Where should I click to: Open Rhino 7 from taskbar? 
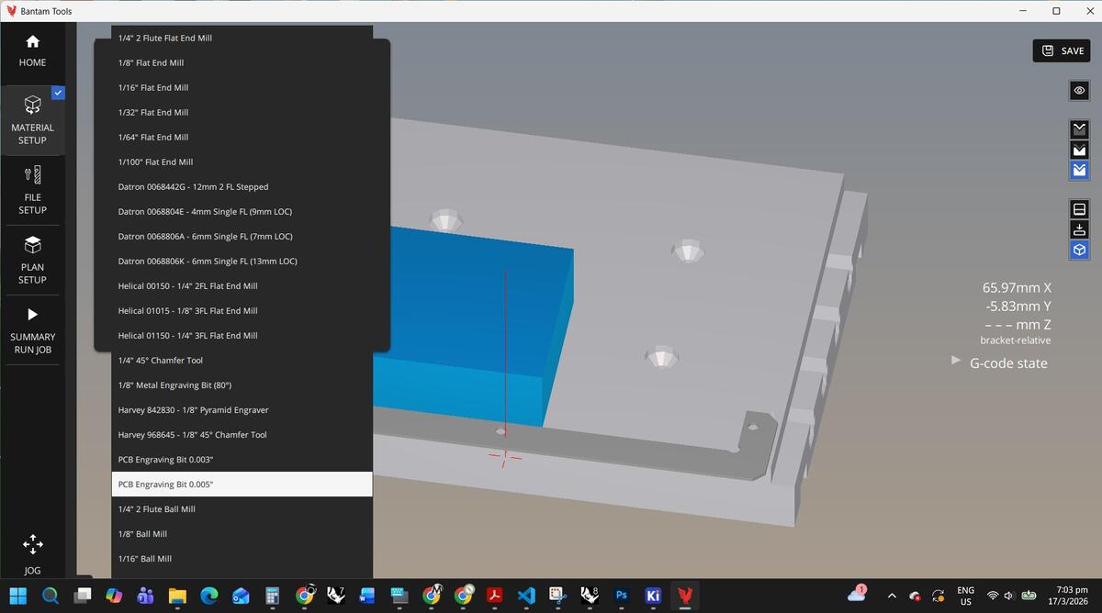336,596
